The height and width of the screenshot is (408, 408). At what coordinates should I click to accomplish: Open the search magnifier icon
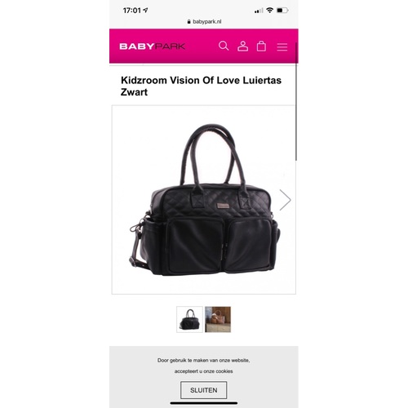coord(224,46)
